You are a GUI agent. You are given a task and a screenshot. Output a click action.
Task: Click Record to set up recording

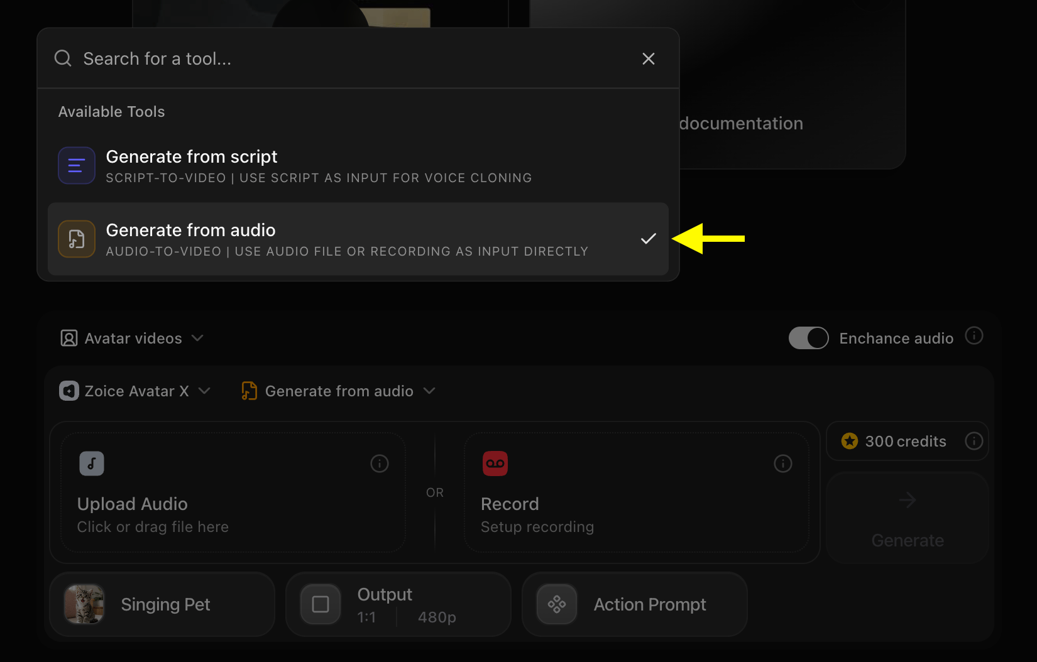(636, 492)
